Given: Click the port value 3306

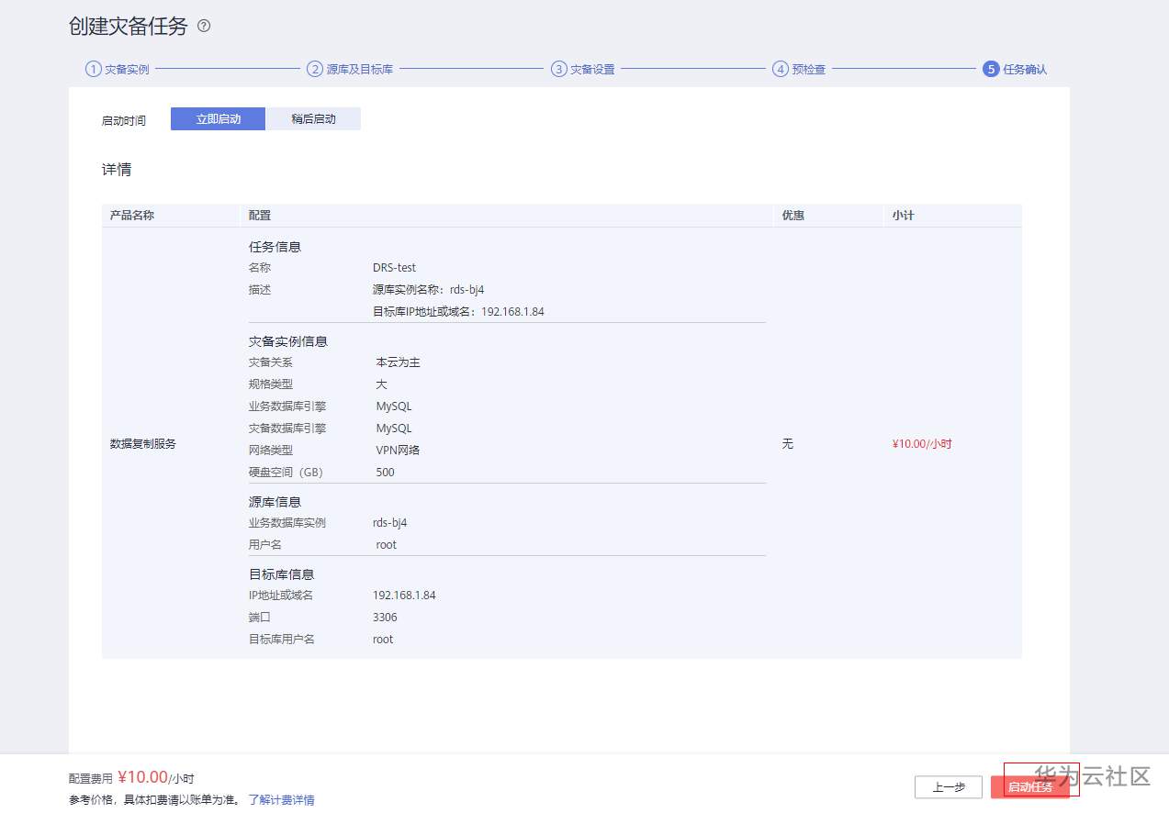Looking at the screenshot, I should click(386, 618).
